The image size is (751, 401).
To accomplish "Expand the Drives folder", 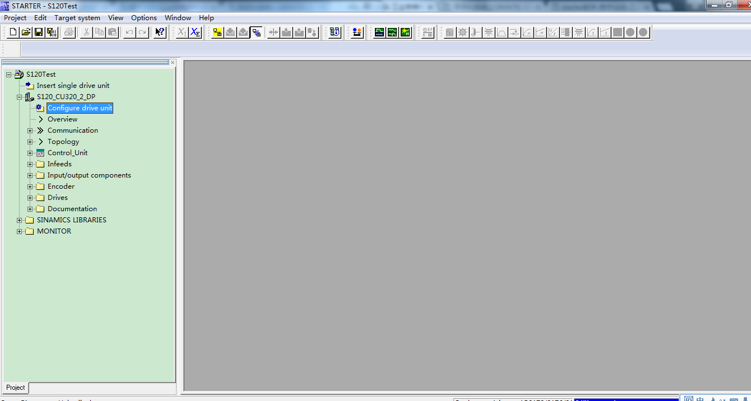I will 30,198.
